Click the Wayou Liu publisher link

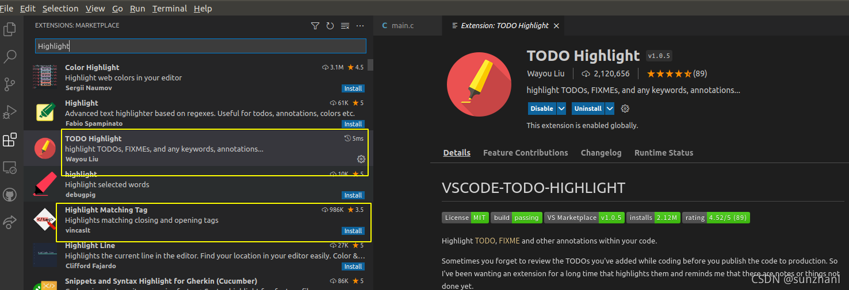[x=545, y=74]
